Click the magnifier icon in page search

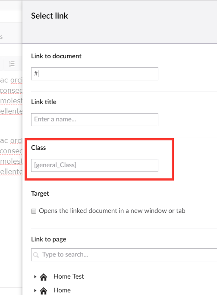tap(36, 255)
